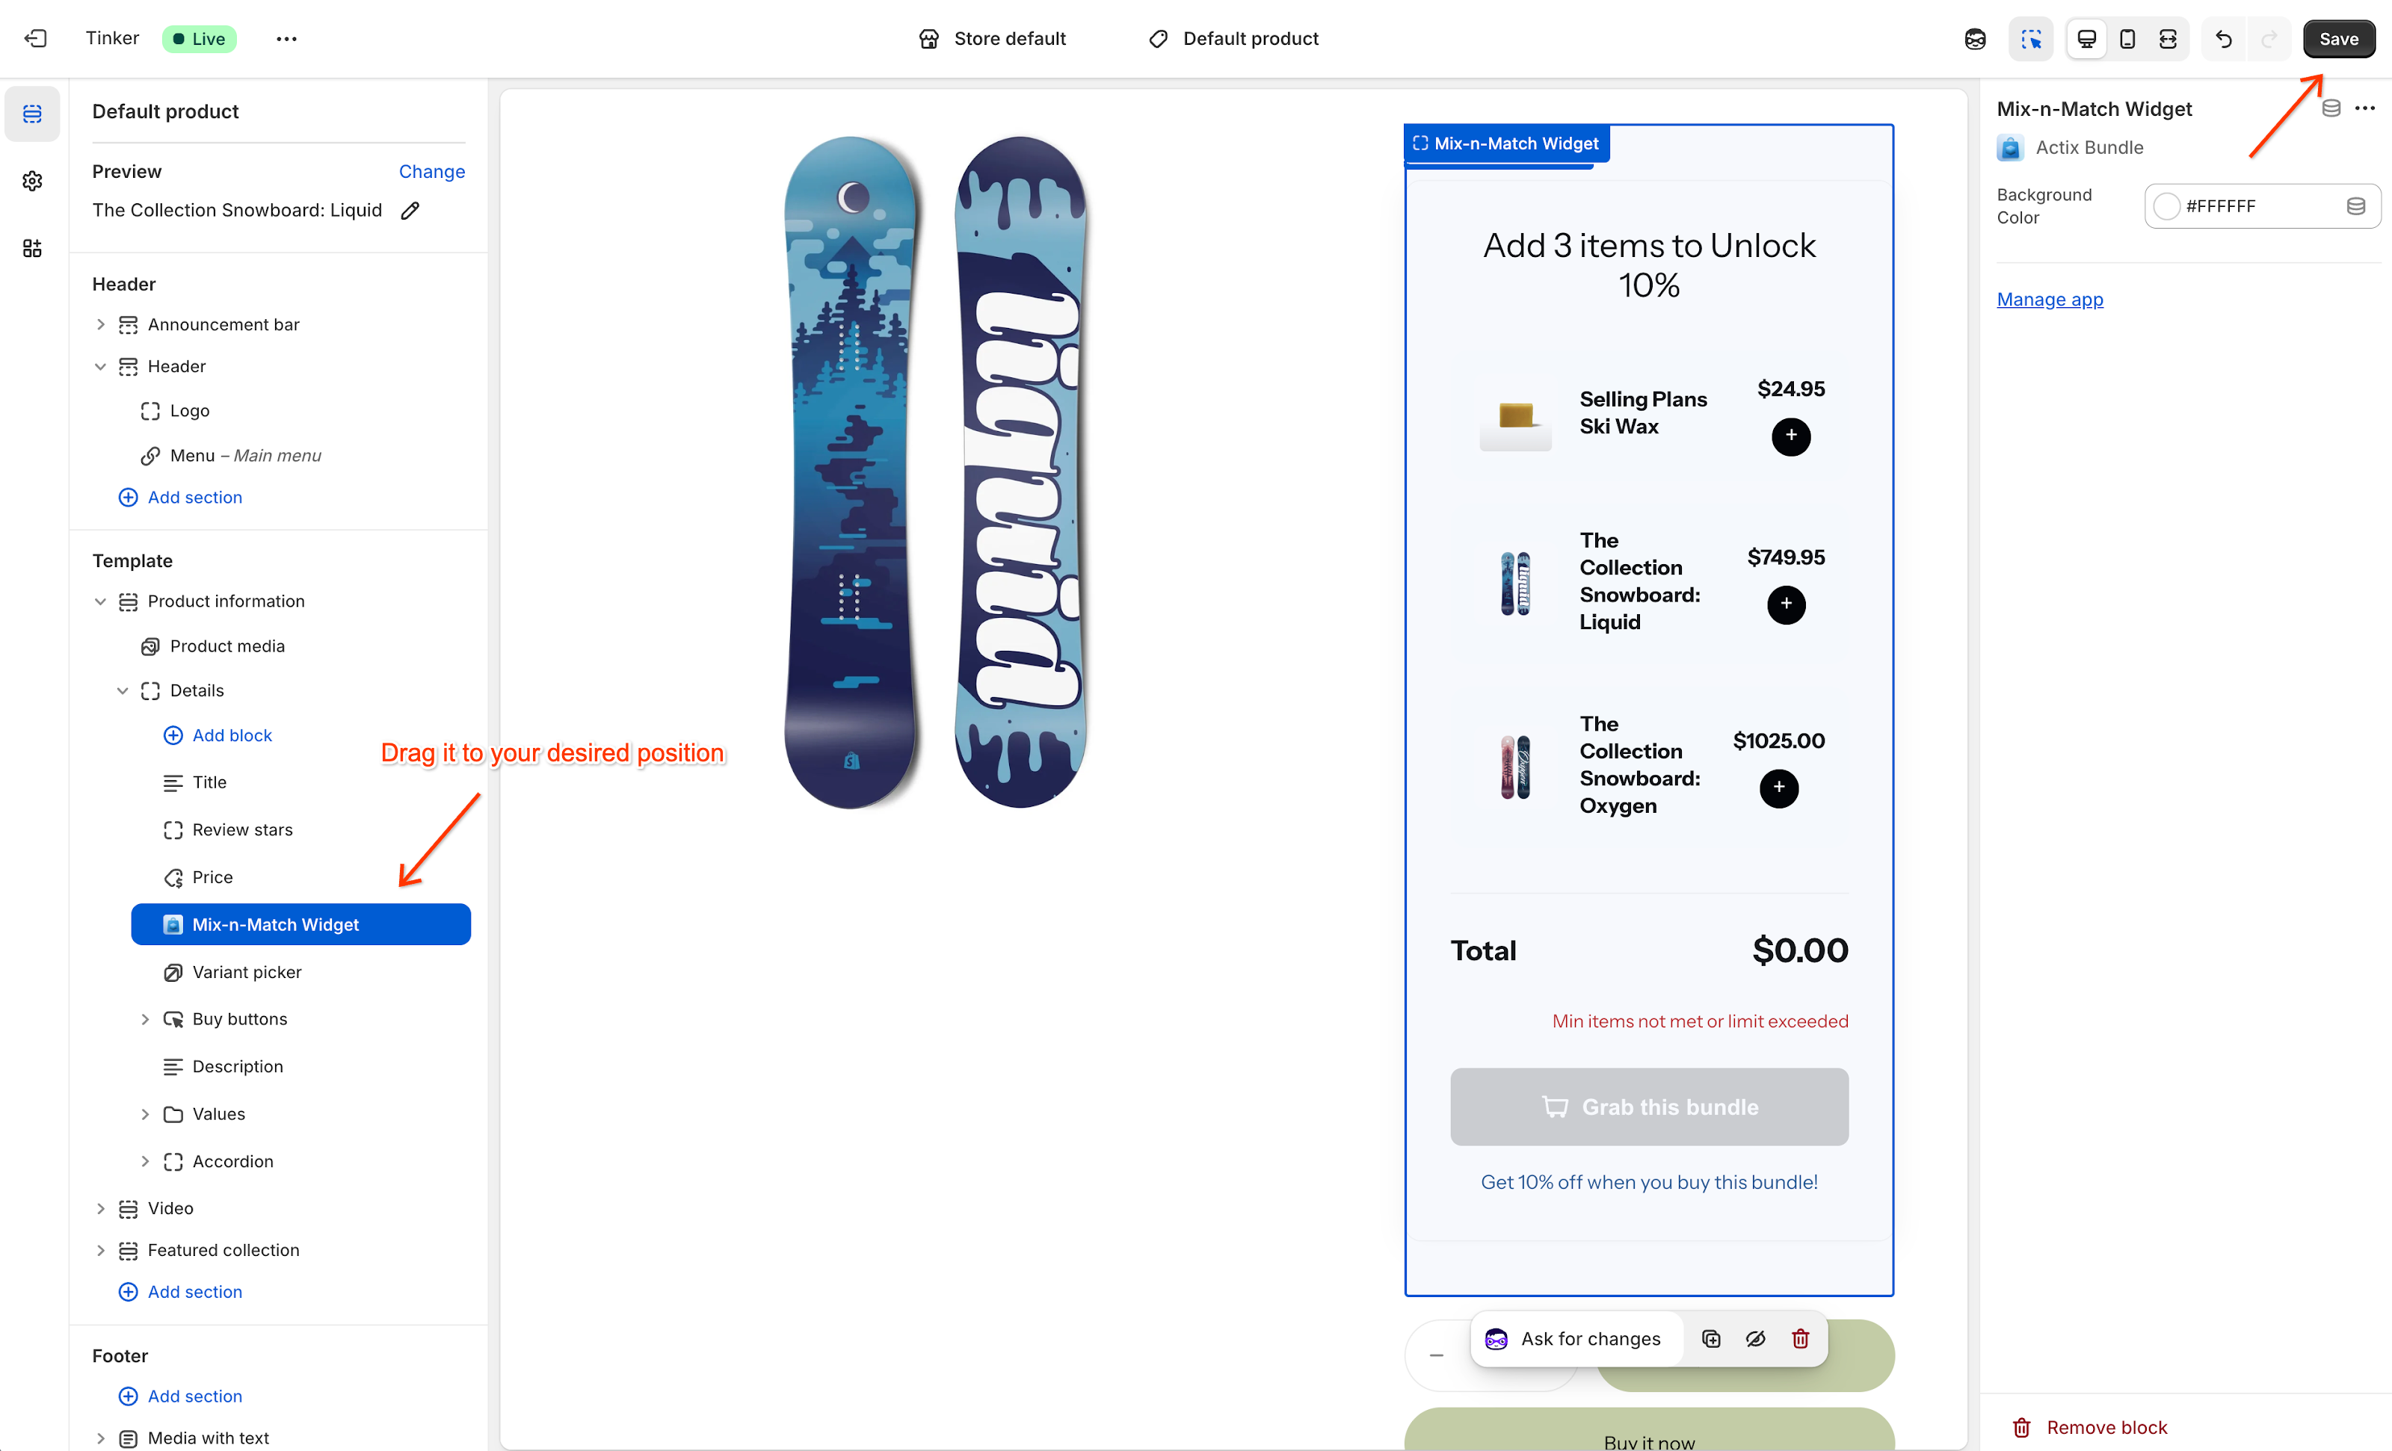Expand the Buy buttons block

tap(145, 1019)
